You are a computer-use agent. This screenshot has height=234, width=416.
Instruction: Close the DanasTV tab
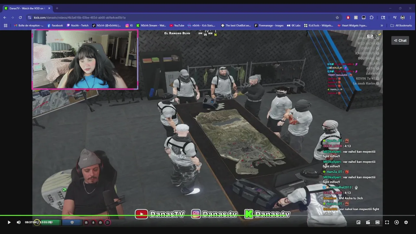[x=49, y=8]
